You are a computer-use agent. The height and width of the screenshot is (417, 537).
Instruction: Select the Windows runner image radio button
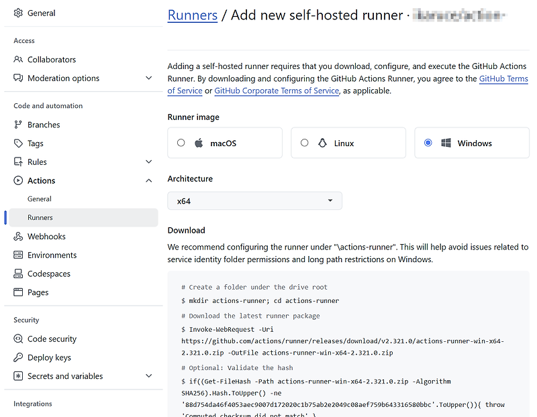point(428,142)
